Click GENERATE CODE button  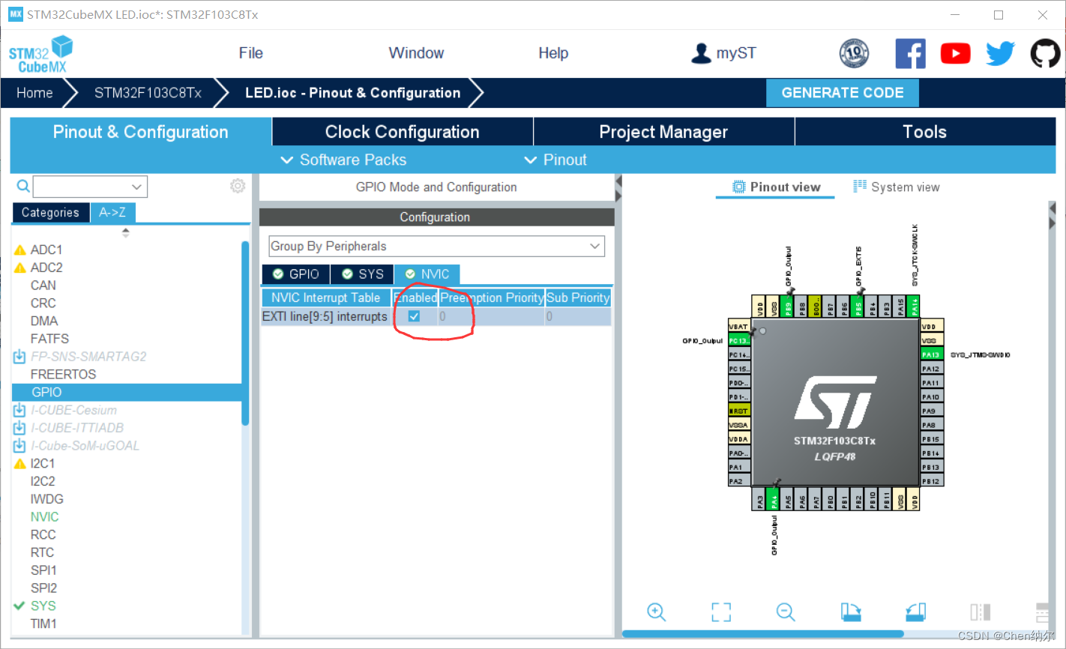[843, 93]
